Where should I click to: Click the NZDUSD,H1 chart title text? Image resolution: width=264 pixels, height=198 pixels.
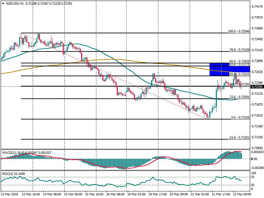tap(13, 4)
